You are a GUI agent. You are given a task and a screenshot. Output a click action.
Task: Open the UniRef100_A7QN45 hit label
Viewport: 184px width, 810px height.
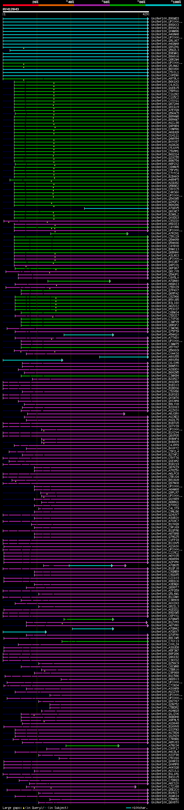pyautogui.click(x=165, y=619)
